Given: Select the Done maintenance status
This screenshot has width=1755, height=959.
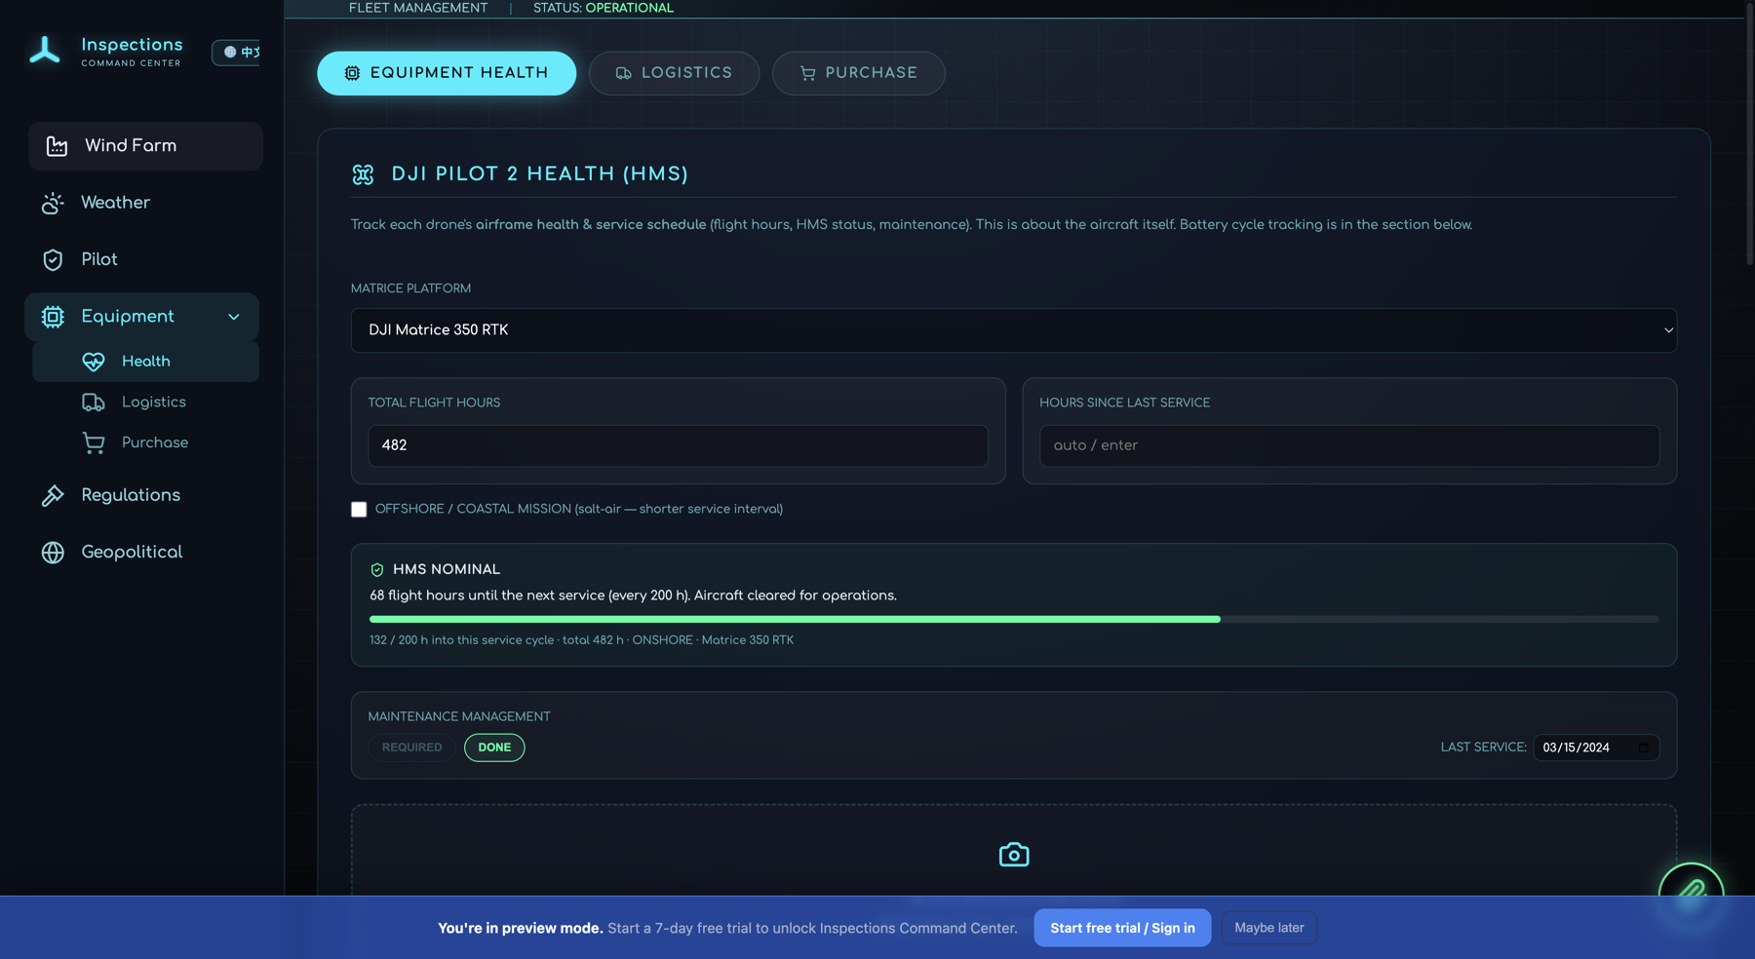Looking at the screenshot, I should [494, 748].
